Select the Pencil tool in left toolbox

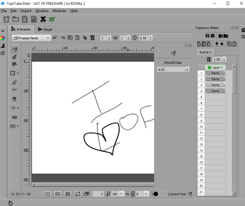[x=14, y=50]
